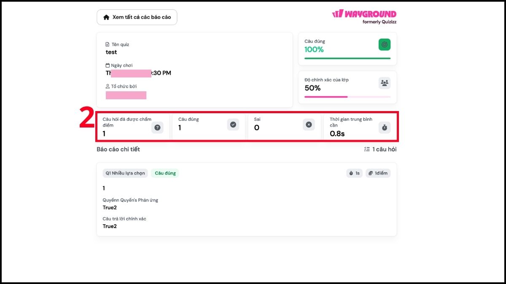Open Xem tất cả các báo cáo
Screen dimensions: 506x284
tap(137, 17)
